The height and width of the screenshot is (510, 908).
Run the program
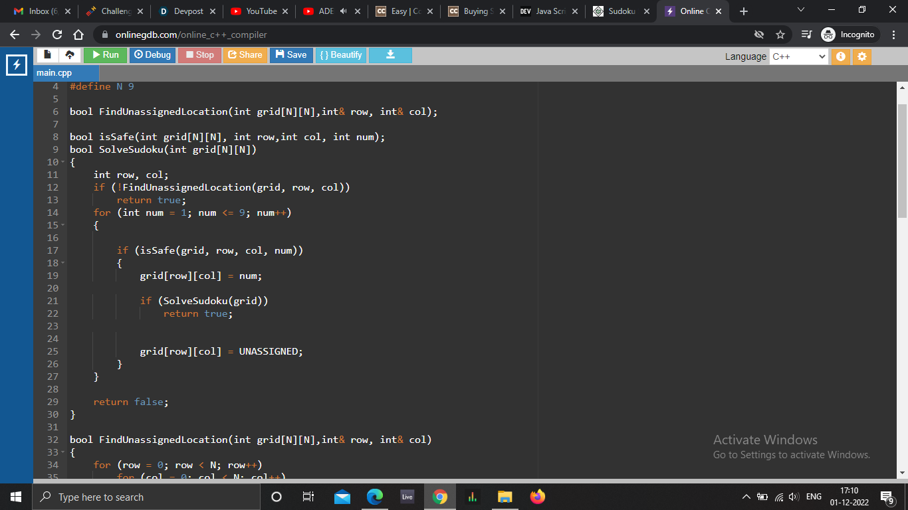[104, 55]
